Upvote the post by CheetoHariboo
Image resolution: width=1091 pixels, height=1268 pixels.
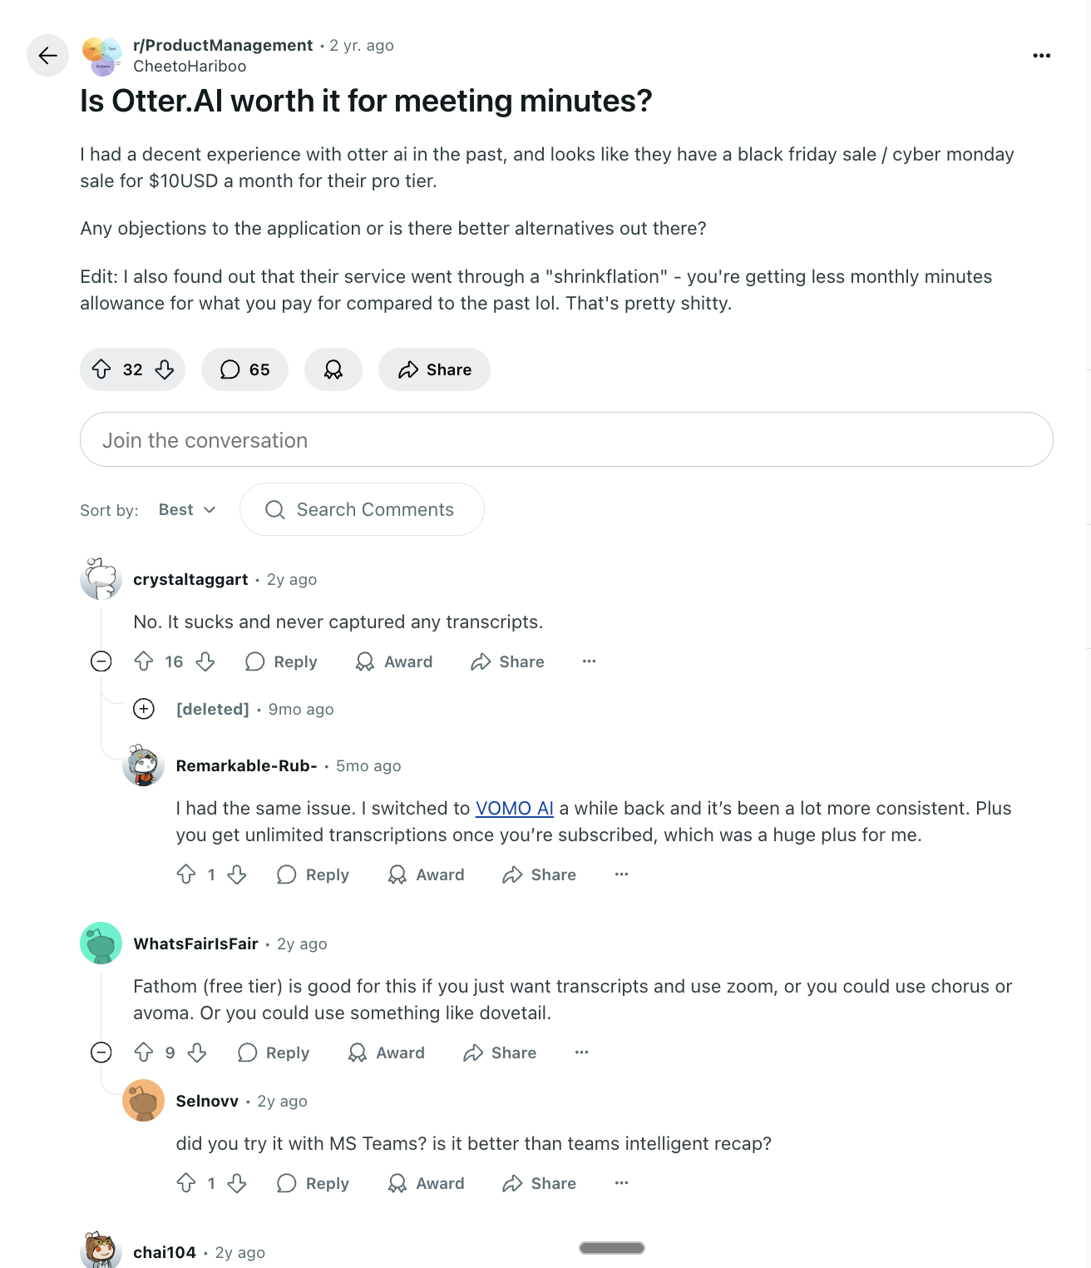click(101, 369)
